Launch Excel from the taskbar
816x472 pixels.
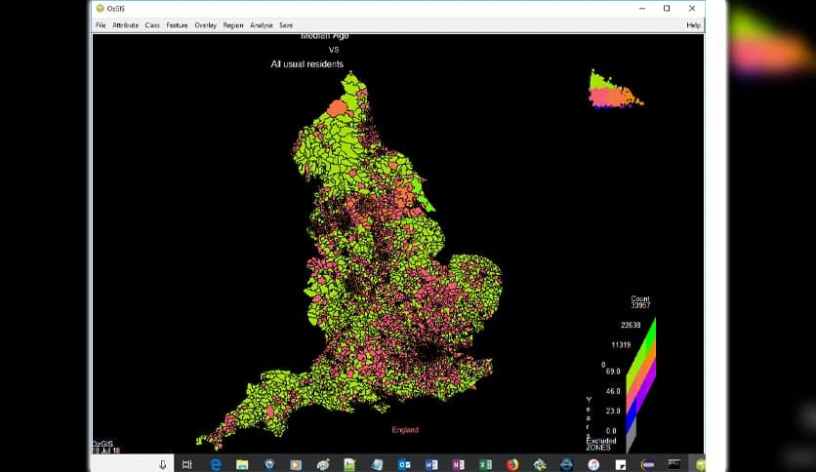pyautogui.click(x=485, y=464)
